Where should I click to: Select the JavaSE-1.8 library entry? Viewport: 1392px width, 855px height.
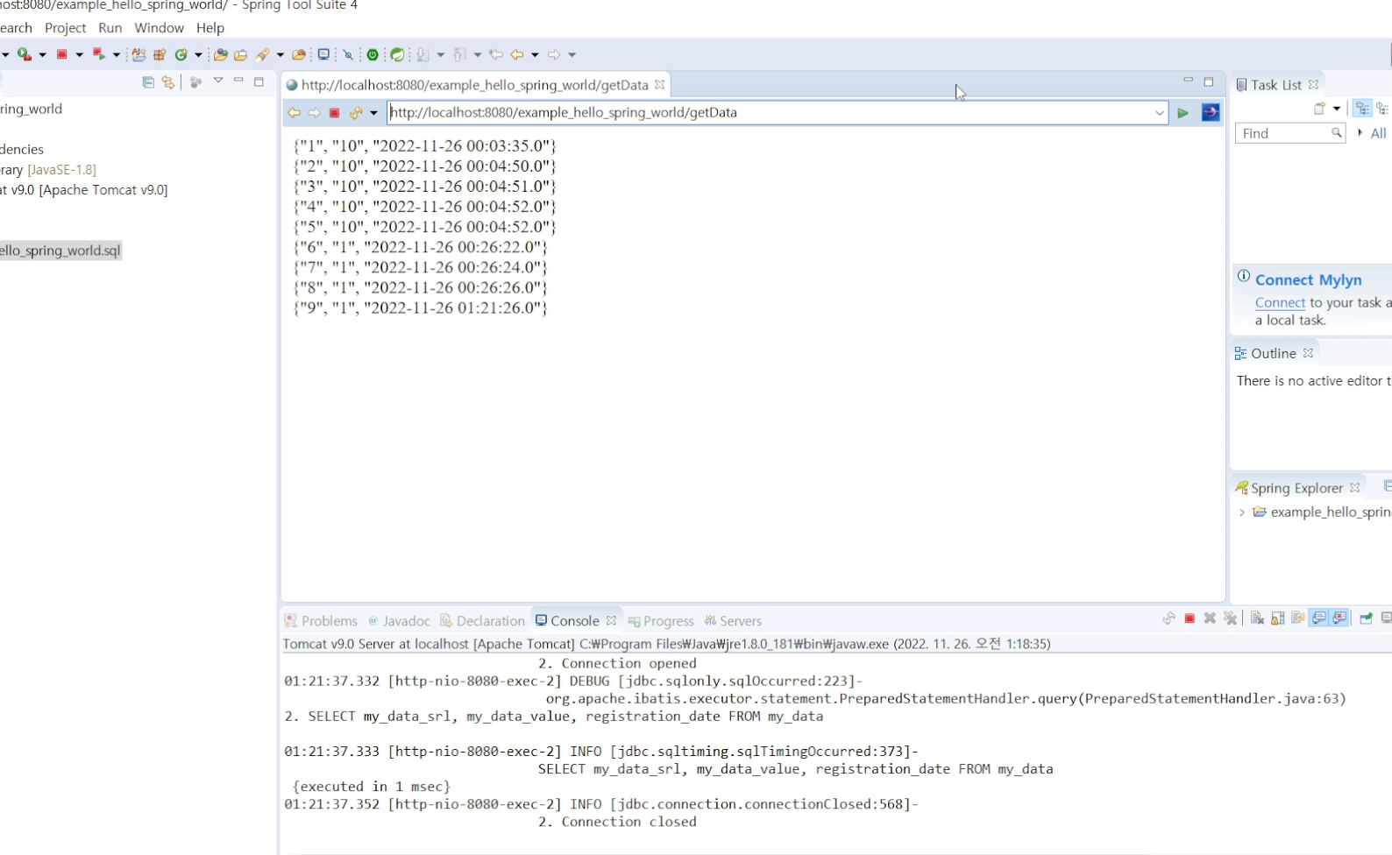[x=48, y=170]
